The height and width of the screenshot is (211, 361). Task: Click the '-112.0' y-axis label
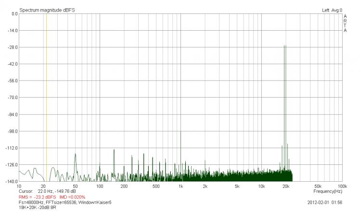[x=12, y=148]
